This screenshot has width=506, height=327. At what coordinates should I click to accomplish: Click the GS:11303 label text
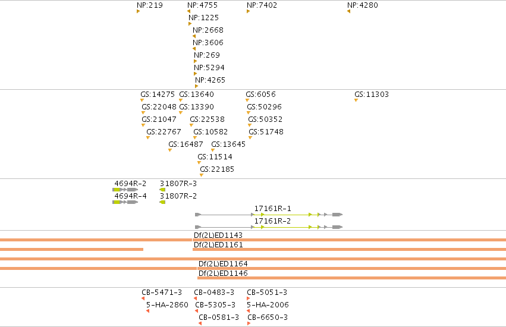pos(372,95)
